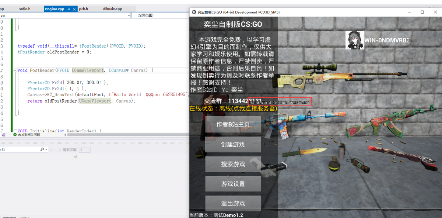Collapse the PostRender function block
442x218 pixels.
coord(15,70)
